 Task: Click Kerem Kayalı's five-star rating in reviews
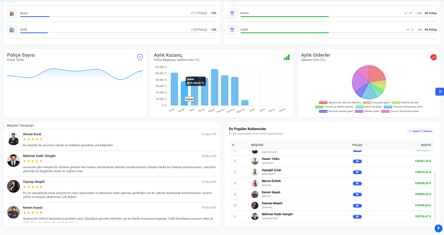[x=33, y=213]
